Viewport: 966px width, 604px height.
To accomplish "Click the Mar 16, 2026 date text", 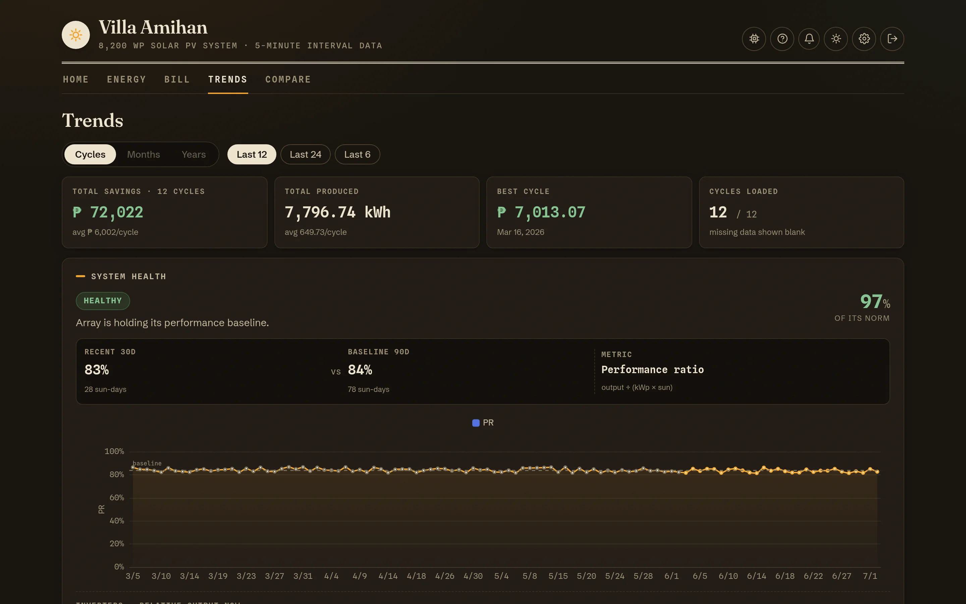I will click(521, 232).
